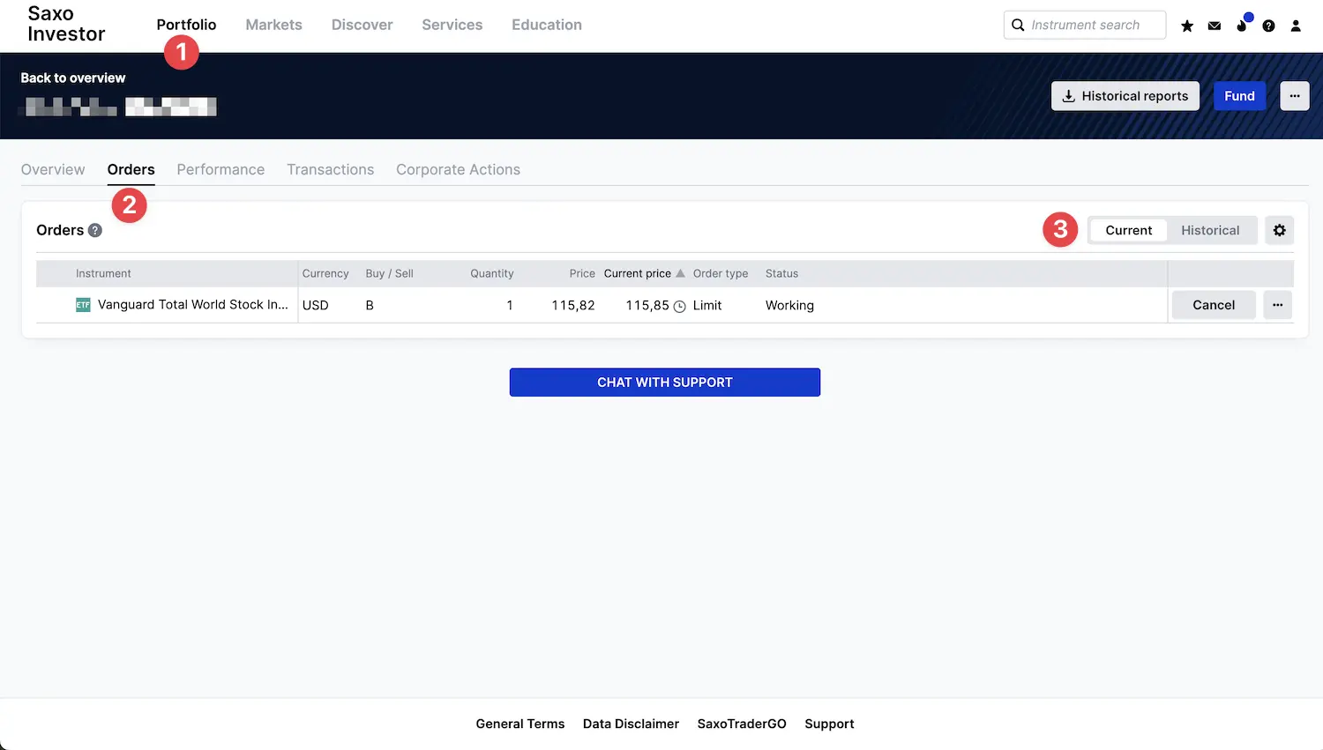Sort by the Quantity column header

(491, 273)
